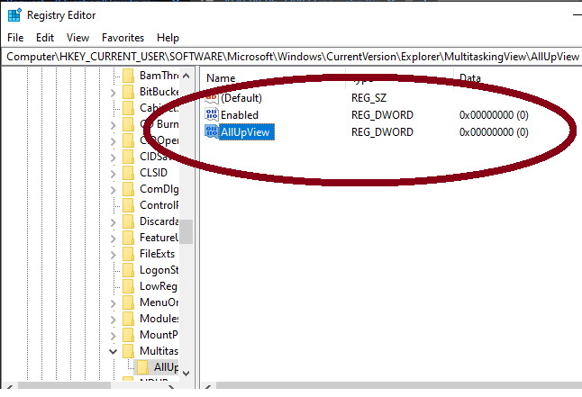582x397 pixels.
Task: Select the Discarda folder icon
Action: click(129, 221)
